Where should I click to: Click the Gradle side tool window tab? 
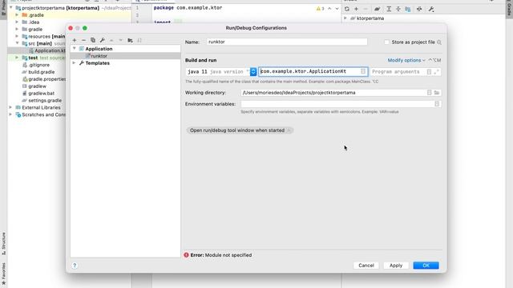pyautogui.click(x=510, y=8)
